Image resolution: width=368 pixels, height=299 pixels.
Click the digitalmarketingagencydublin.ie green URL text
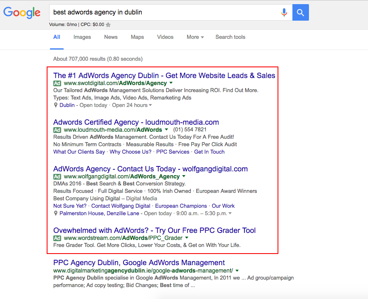pyautogui.click(x=143, y=271)
